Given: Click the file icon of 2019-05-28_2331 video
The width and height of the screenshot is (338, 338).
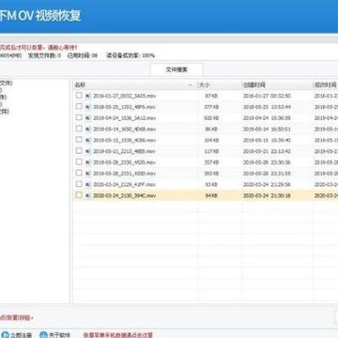Looking at the screenshot, I should 88,174.
